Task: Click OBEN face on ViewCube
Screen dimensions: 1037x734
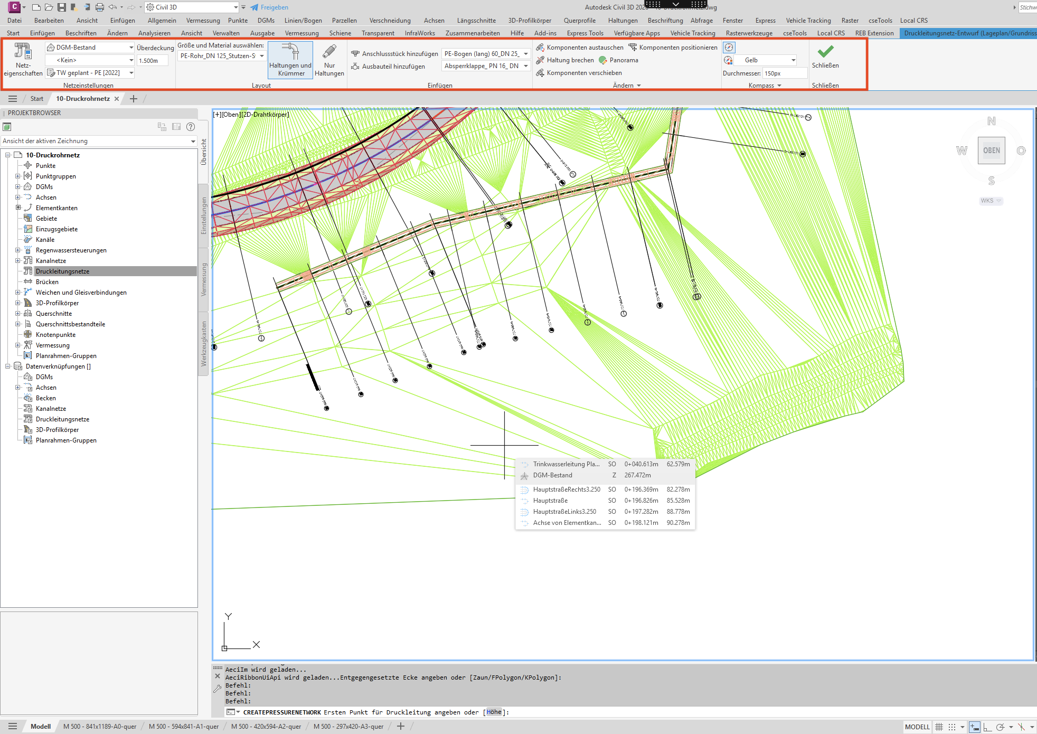Action: click(992, 150)
